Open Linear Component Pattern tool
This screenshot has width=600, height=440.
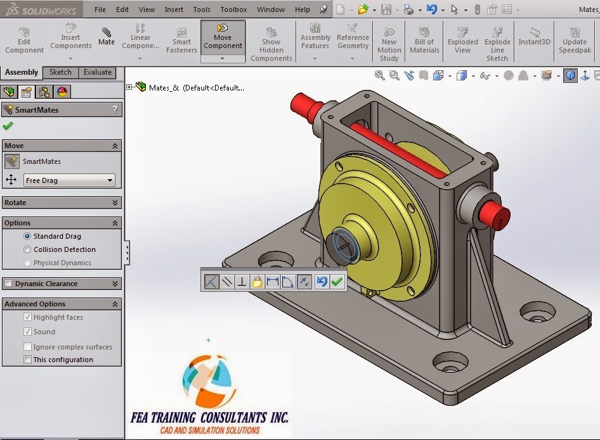point(140,37)
